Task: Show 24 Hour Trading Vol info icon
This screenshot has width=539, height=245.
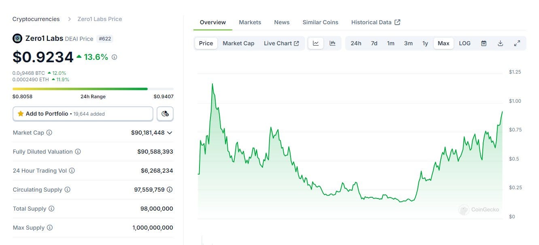Action: (72, 171)
